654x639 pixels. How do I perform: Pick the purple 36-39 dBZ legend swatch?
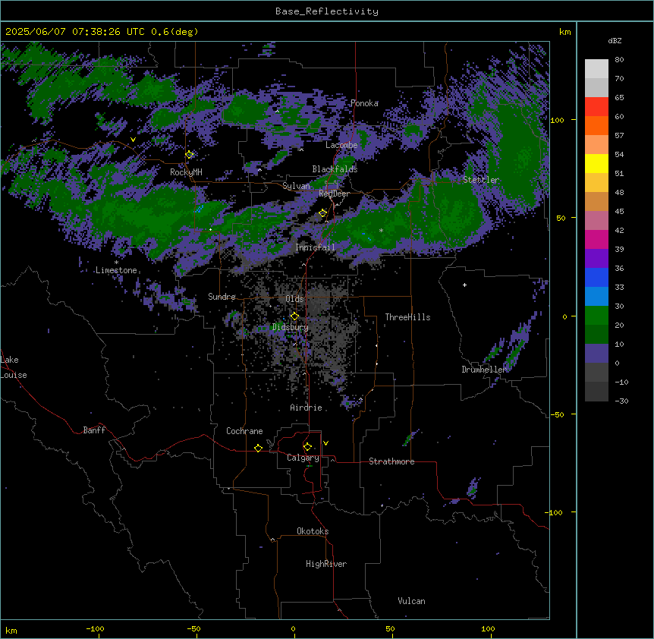596,259
